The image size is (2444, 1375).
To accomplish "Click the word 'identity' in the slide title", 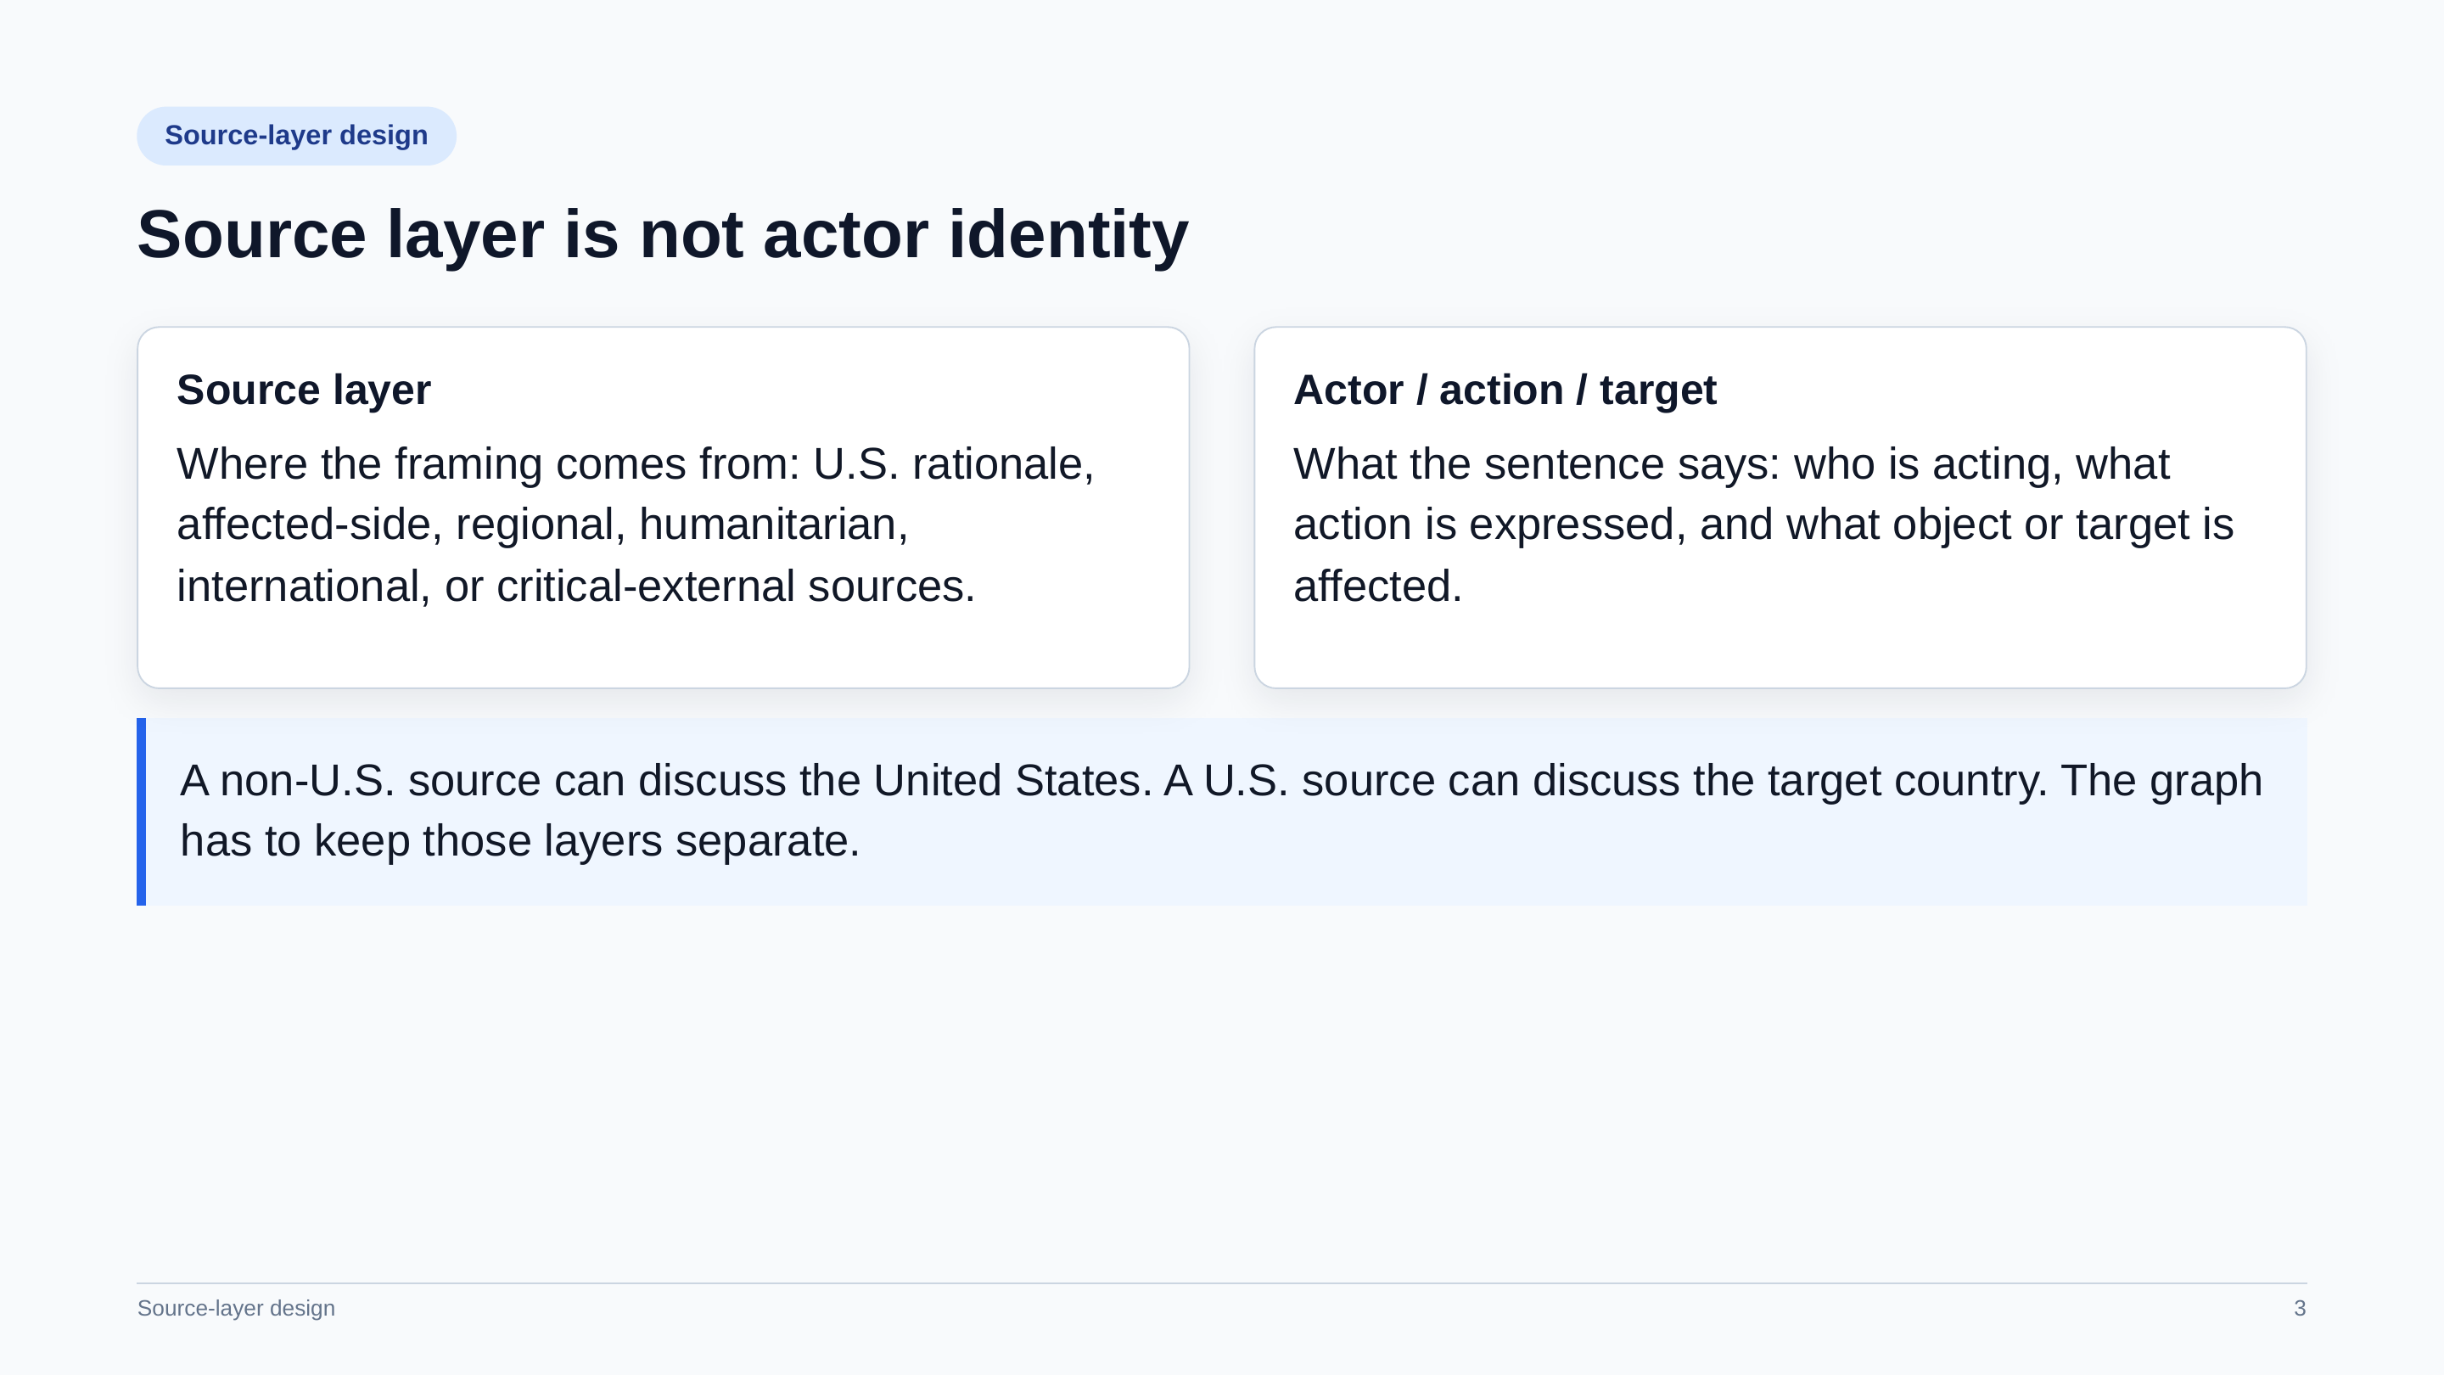I will pos(1068,234).
